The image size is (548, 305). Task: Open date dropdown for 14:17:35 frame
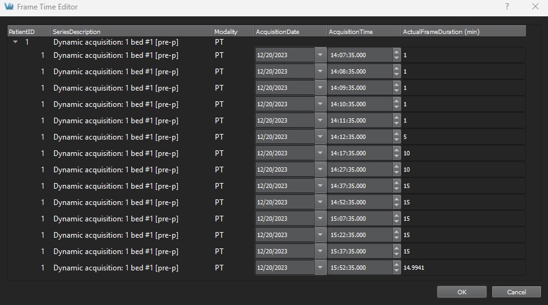pos(321,153)
